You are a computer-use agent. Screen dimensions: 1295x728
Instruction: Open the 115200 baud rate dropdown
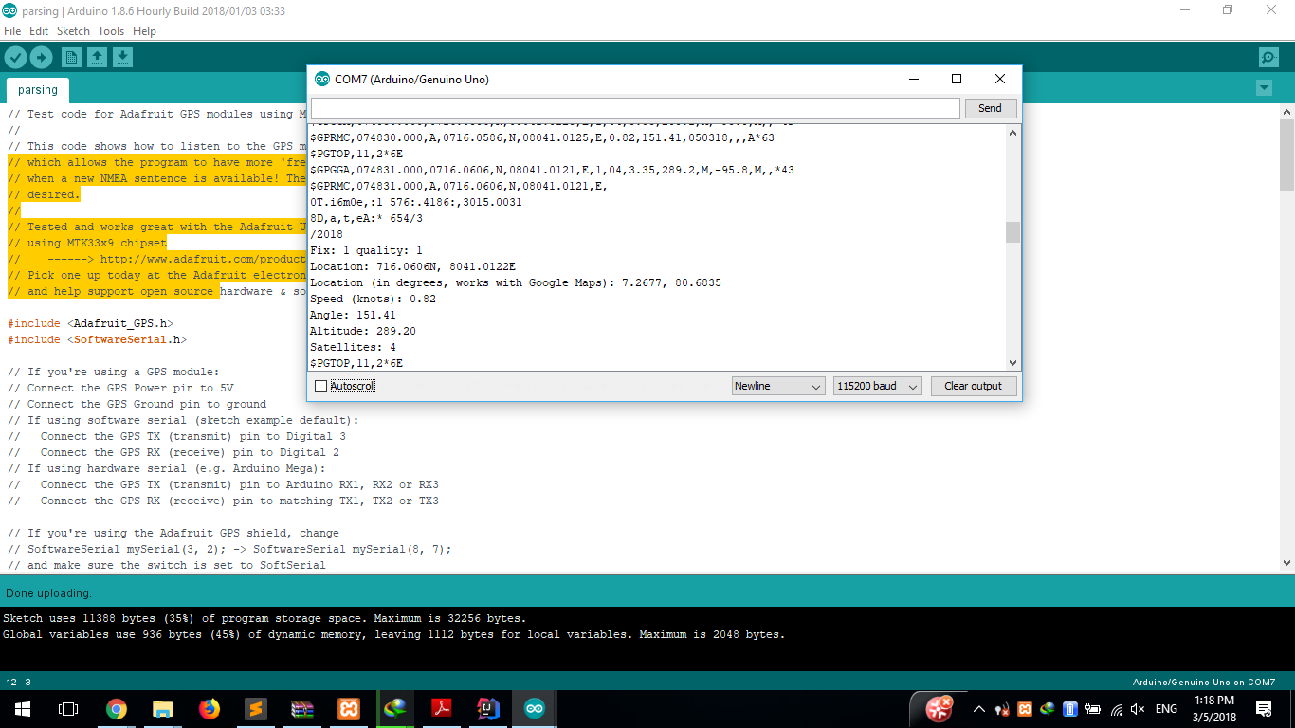coord(877,386)
